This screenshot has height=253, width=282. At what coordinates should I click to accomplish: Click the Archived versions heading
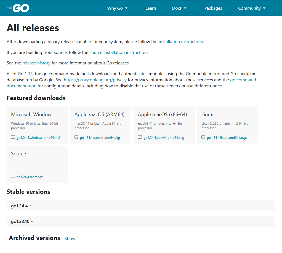34,238
